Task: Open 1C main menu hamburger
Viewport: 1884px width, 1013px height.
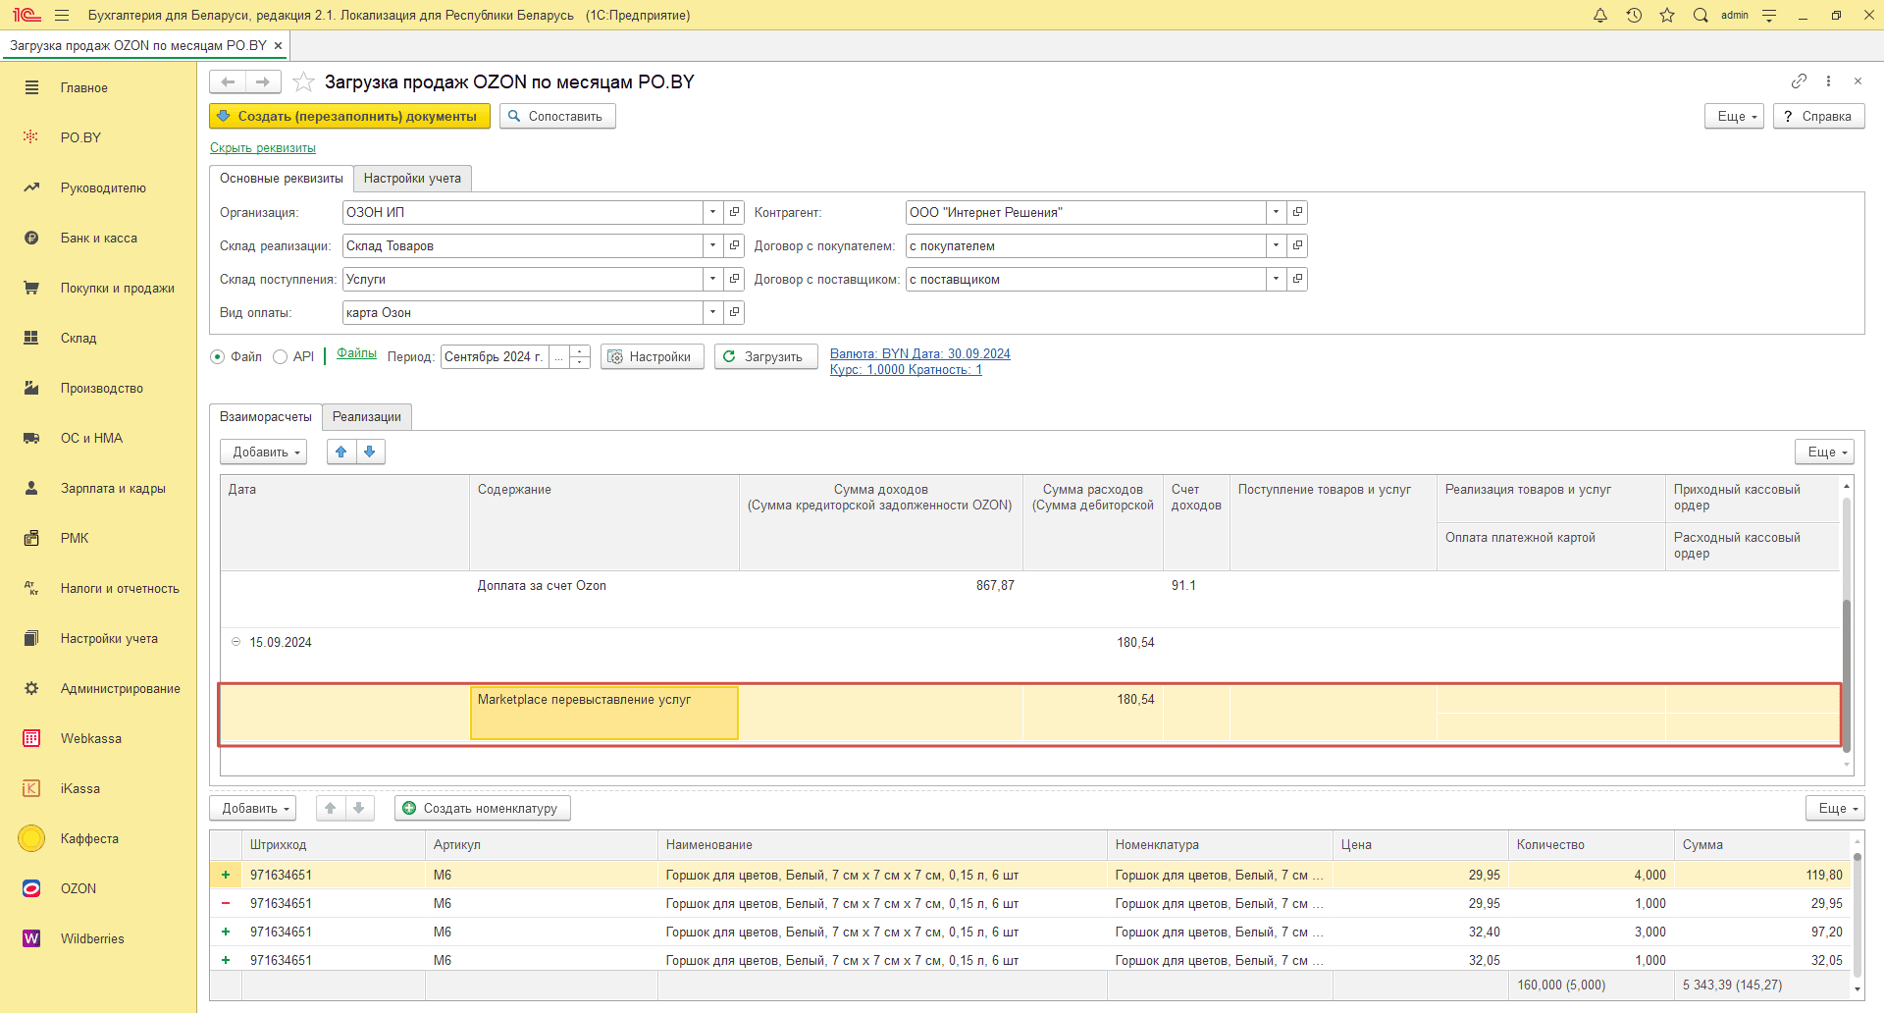Action: tap(62, 15)
